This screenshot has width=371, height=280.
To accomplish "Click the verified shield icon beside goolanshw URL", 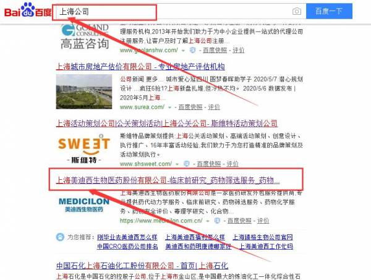I will (x=193, y=50).
